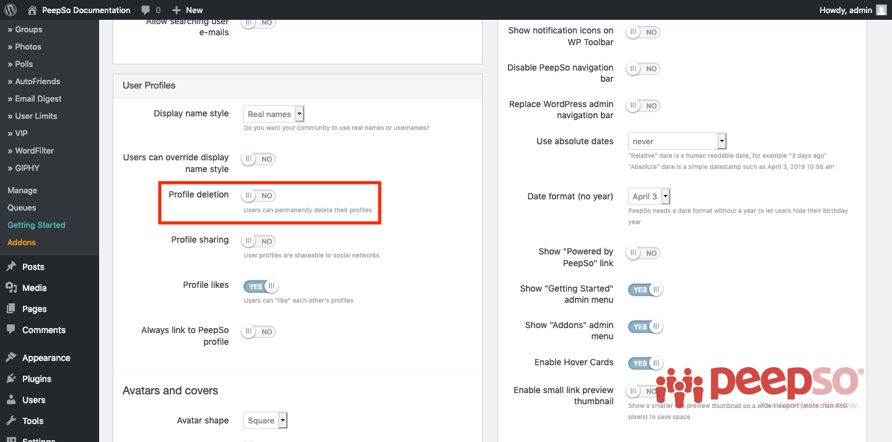Screen dimensions: 892x442
Task: Toggle Show notification icons on WP Toolbar
Action: click(x=643, y=32)
